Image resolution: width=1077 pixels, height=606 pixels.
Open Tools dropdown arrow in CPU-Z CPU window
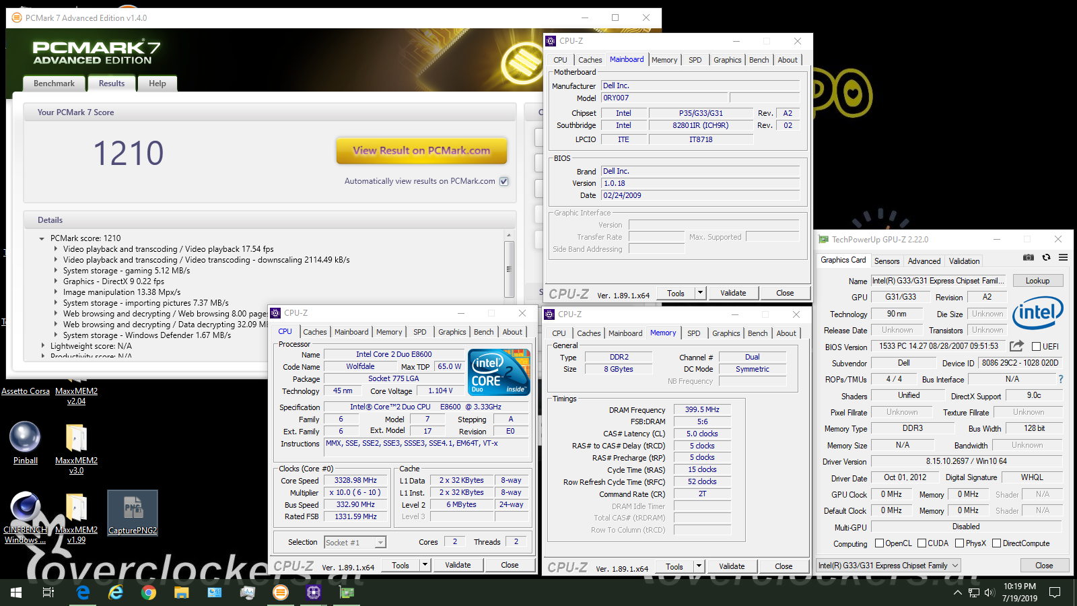pos(425,565)
